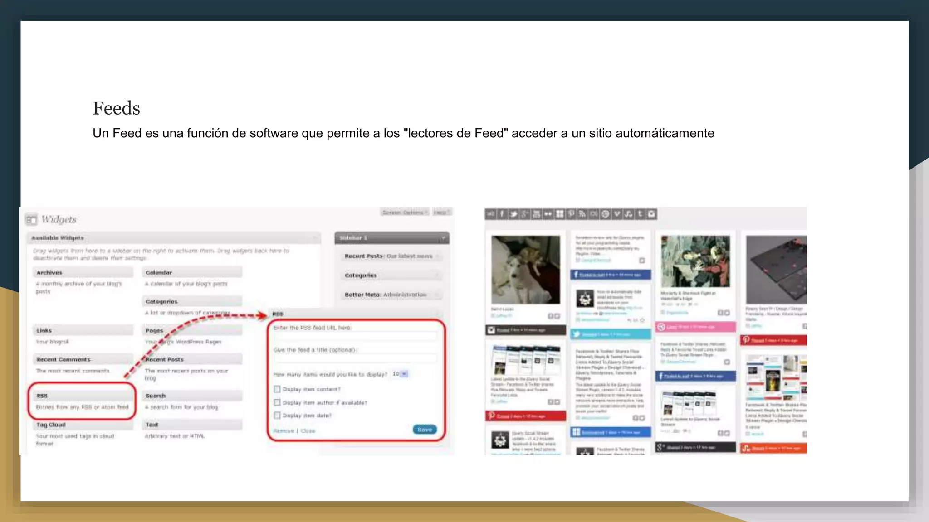Image resolution: width=929 pixels, height=522 pixels.
Task: Click the feed title optional input field
Action: click(355, 358)
